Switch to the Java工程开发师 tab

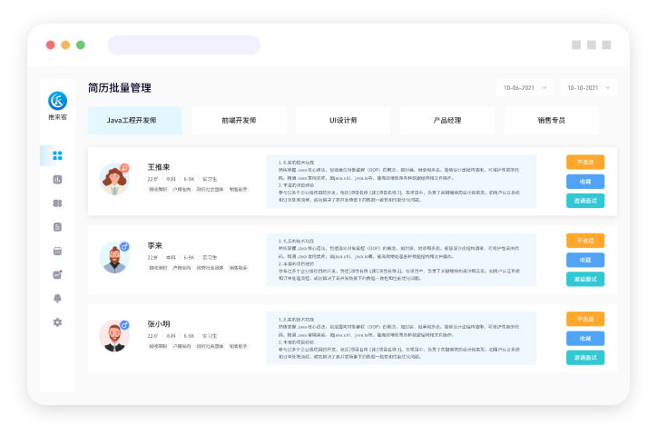(135, 120)
